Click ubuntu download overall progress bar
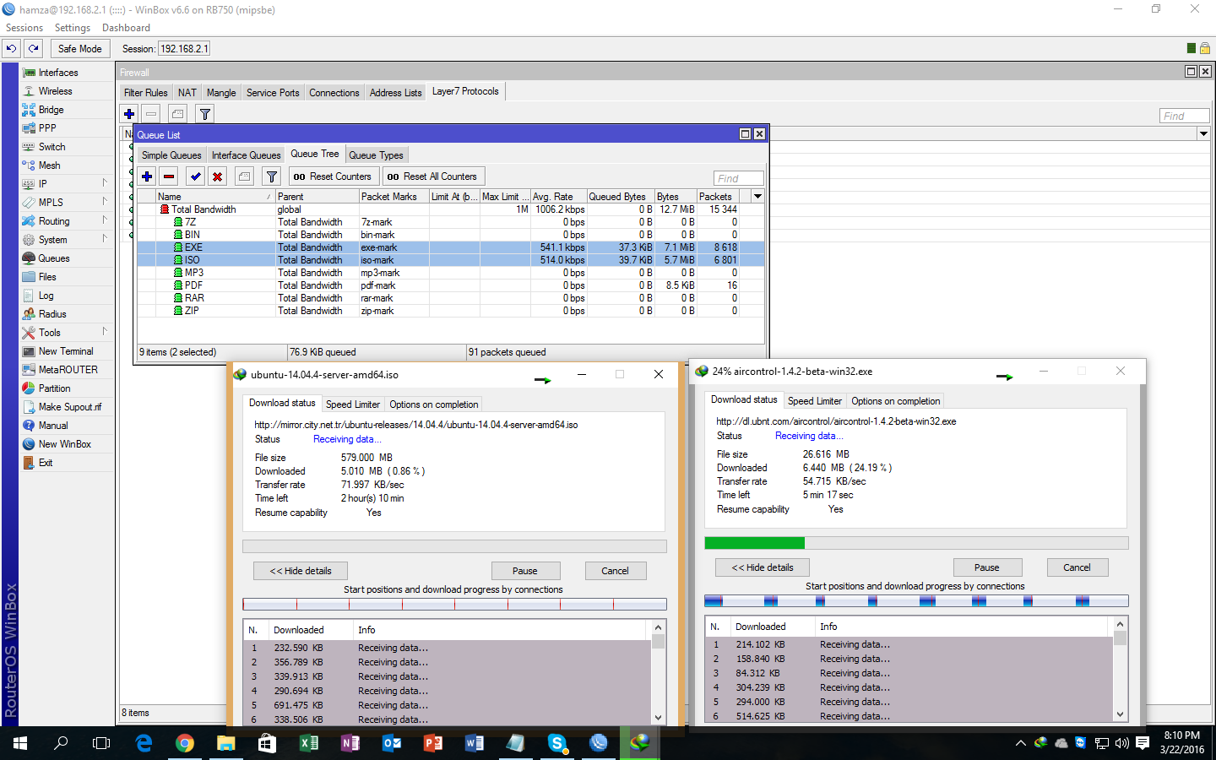Screen dimensions: 1216x760 (454, 546)
